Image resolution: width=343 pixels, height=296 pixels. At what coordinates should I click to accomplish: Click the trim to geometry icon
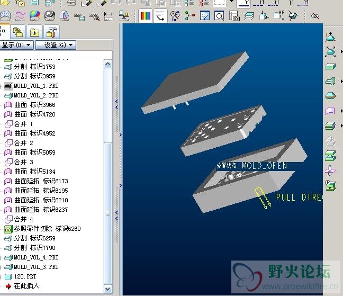(330, 171)
